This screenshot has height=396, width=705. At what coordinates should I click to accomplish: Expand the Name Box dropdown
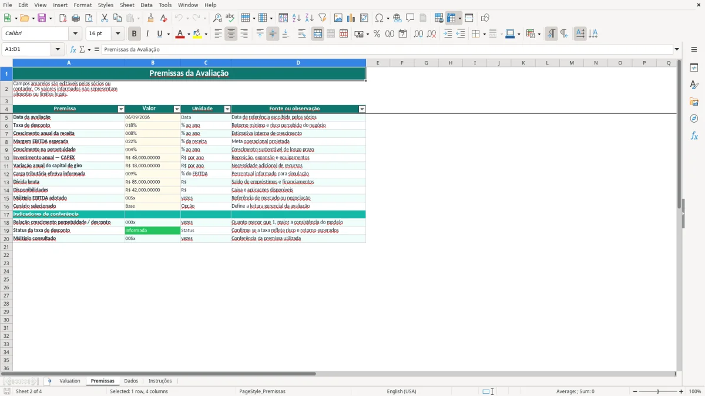click(58, 49)
